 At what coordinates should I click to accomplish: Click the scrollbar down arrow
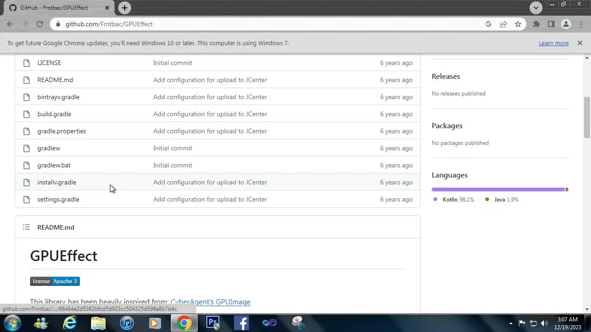point(587,309)
